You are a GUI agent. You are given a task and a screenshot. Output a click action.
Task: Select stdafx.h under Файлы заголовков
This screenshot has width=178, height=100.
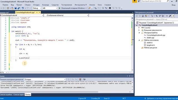(150, 42)
